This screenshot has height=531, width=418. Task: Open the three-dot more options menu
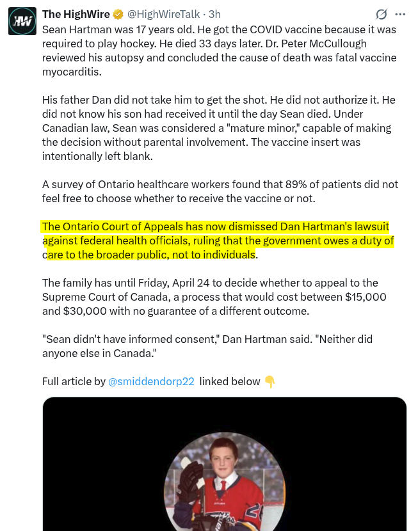tap(400, 14)
